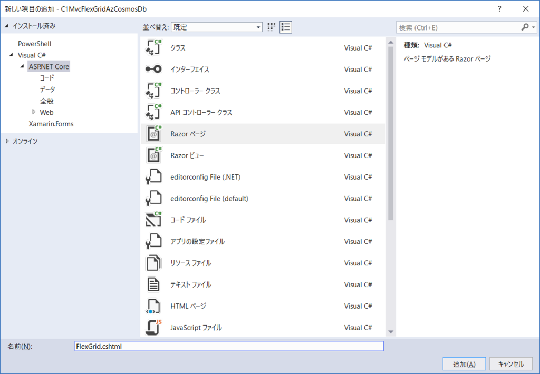Expand the オンライン section
The image size is (540, 374).
point(7,141)
